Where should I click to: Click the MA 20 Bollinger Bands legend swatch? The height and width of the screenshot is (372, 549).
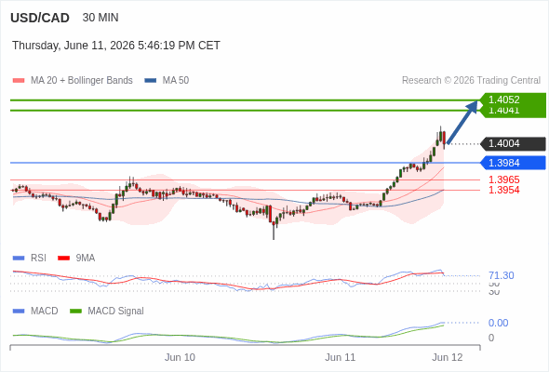coord(19,81)
